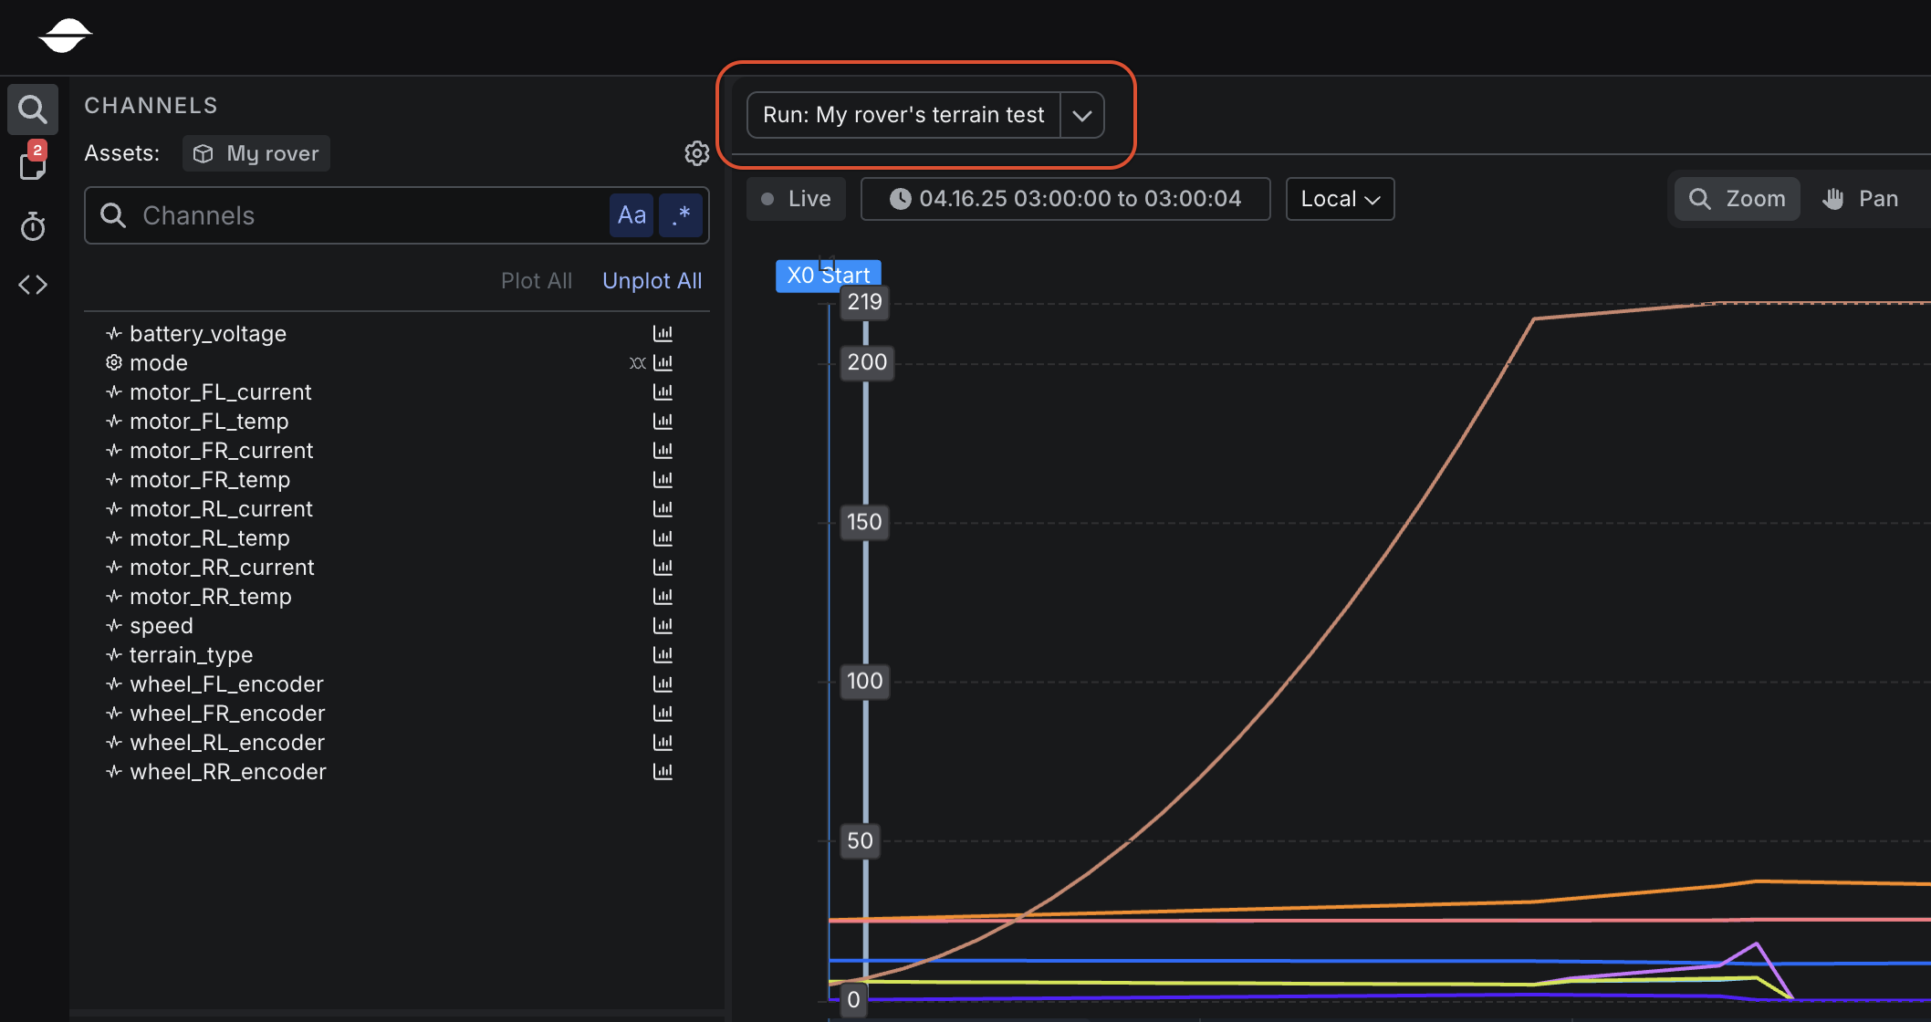The width and height of the screenshot is (1931, 1022).
Task: Toggle case-sensitive Aa search option
Action: click(x=631, y=215)
